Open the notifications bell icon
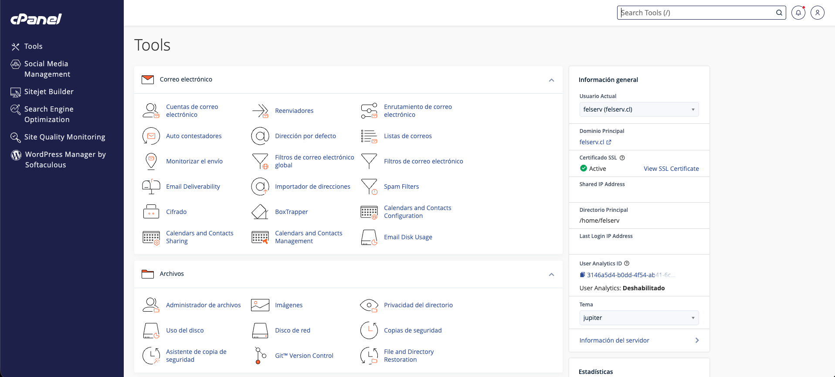835x377 pixels. point(798,13)
